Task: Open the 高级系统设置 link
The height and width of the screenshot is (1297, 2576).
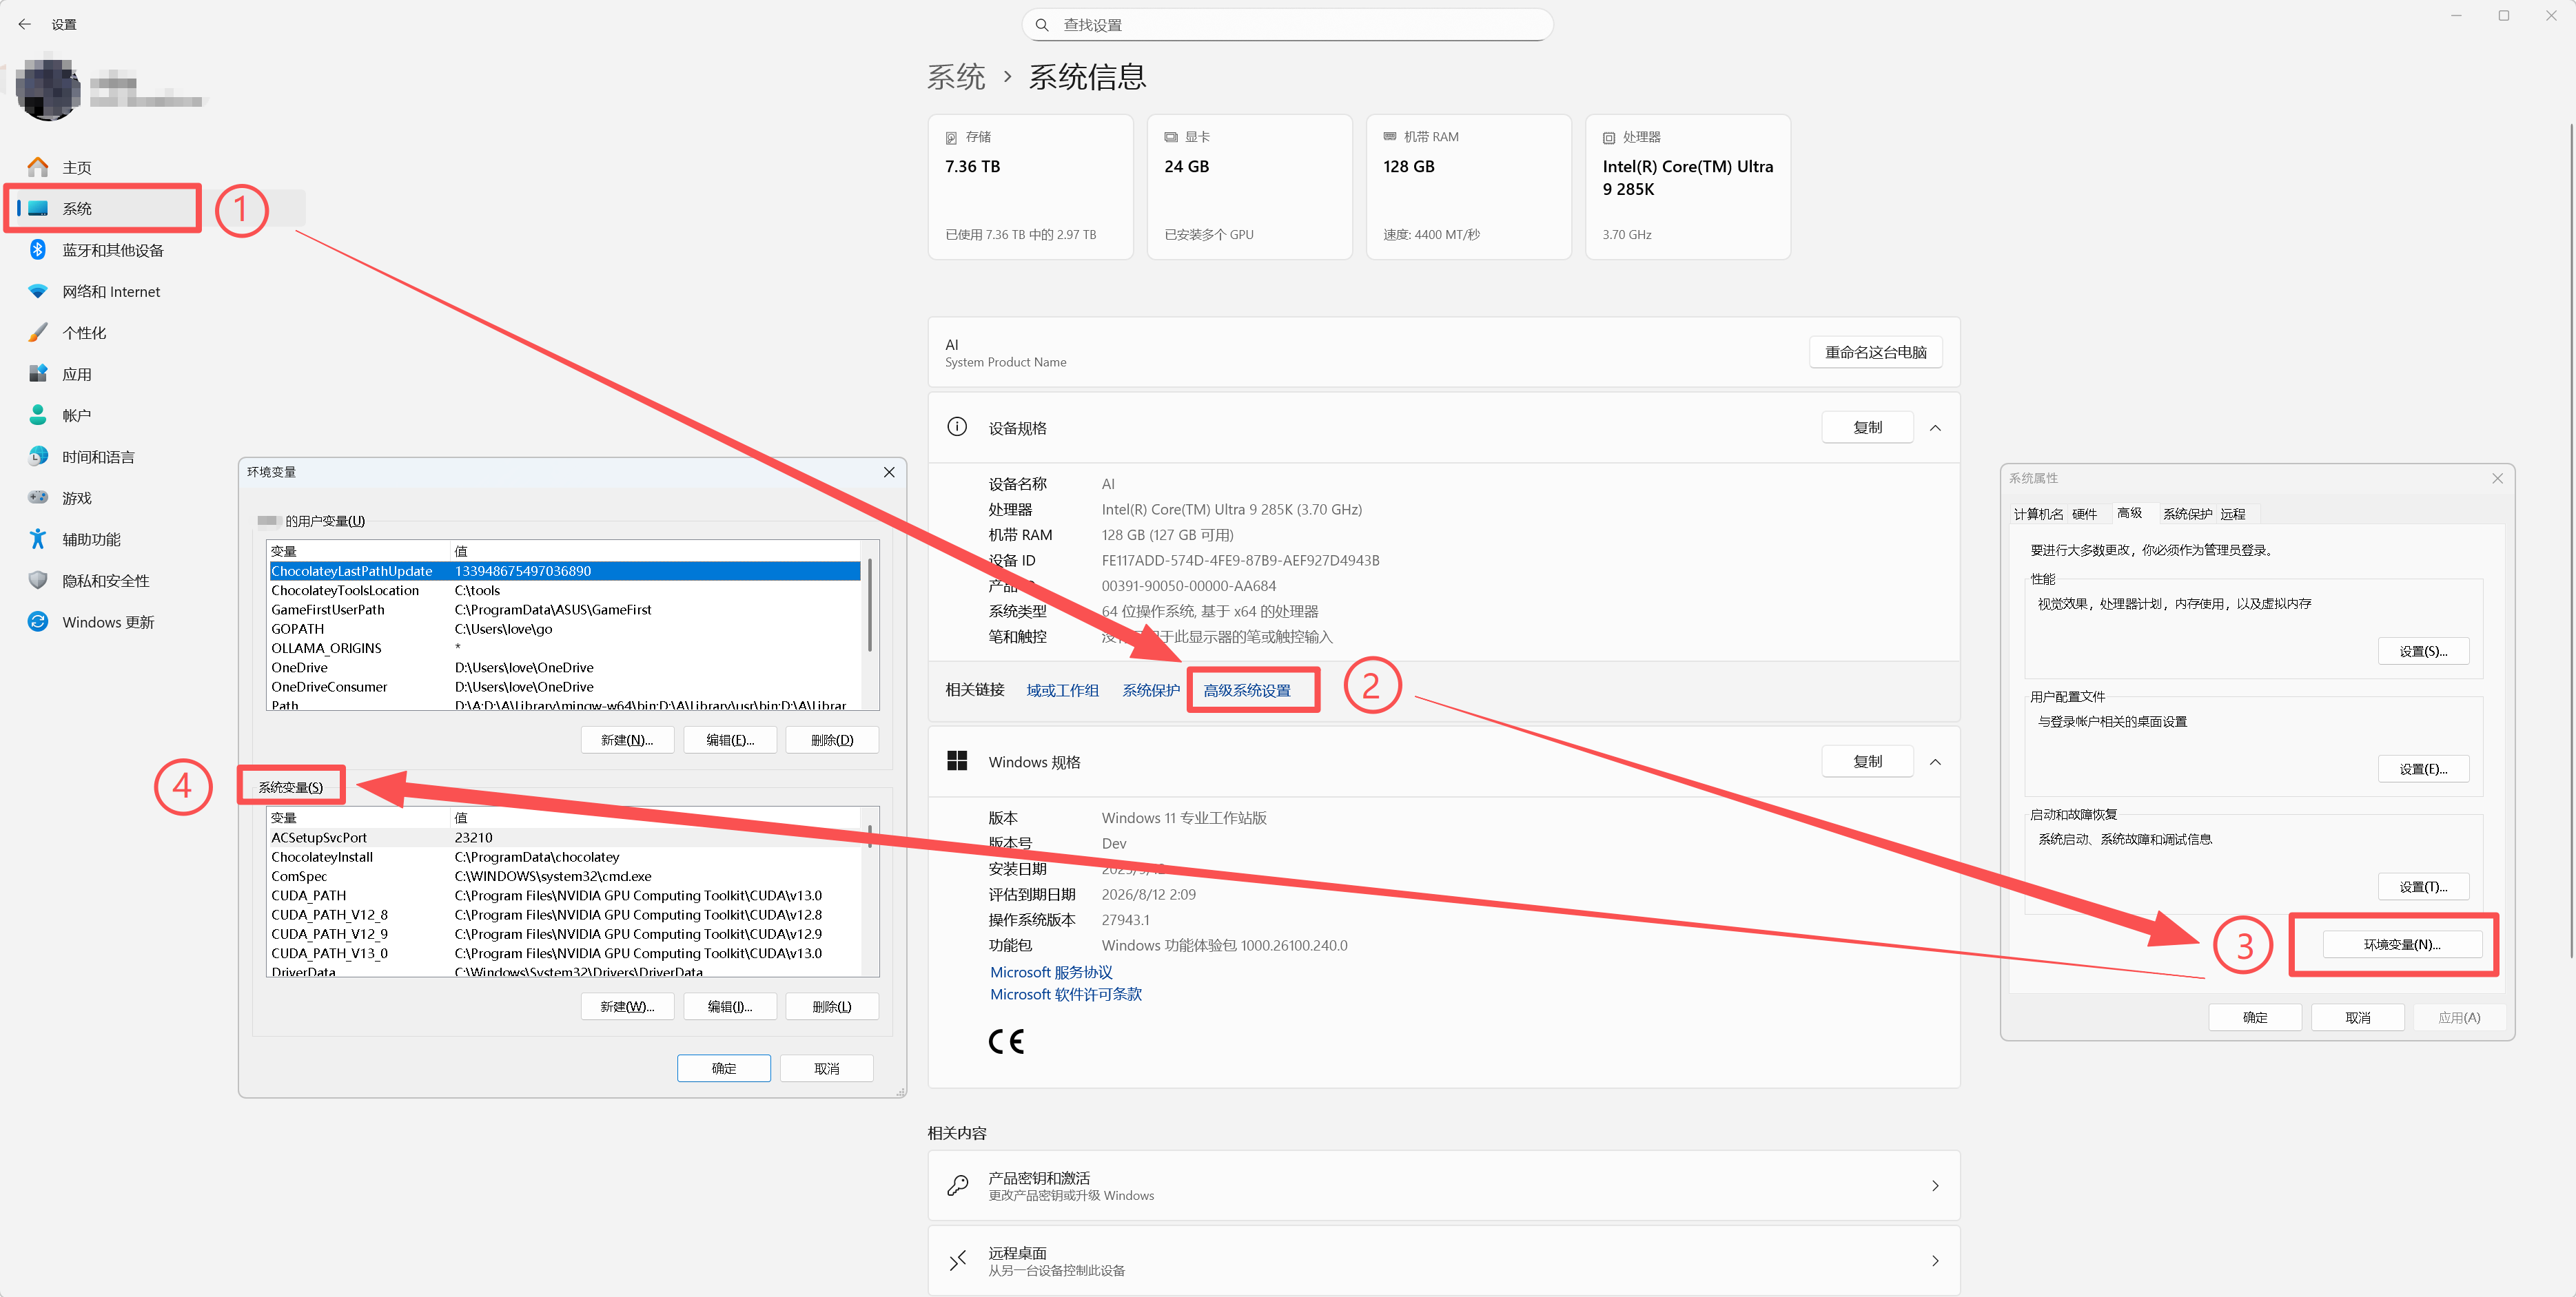Action: (1246, 689)
